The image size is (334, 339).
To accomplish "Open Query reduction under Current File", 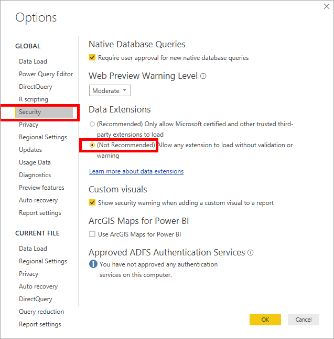I will 41,312.
